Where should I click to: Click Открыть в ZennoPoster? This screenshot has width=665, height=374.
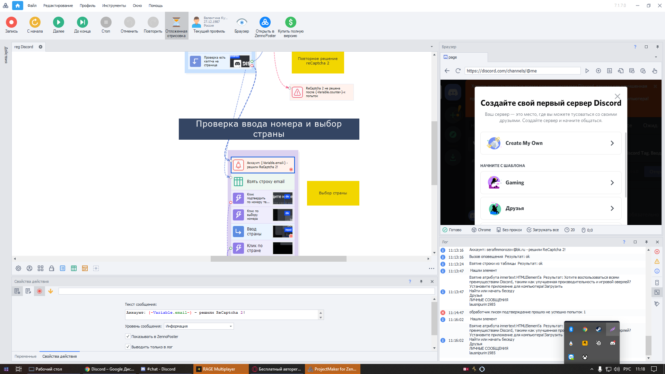click(265, 27)
